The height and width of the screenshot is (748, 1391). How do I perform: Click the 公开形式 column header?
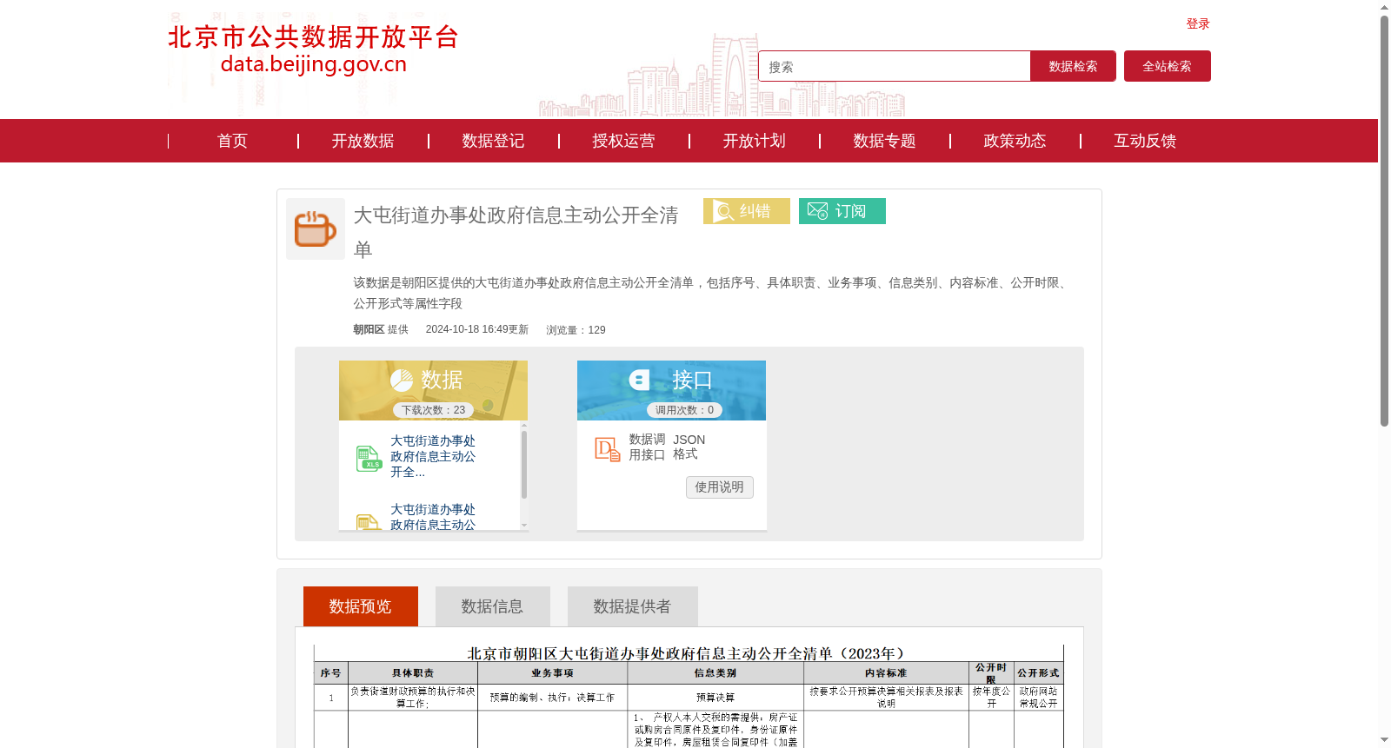1038,673
